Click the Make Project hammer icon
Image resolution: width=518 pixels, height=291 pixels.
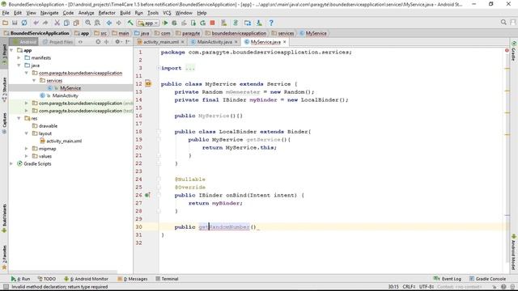[x=130, y=23]
